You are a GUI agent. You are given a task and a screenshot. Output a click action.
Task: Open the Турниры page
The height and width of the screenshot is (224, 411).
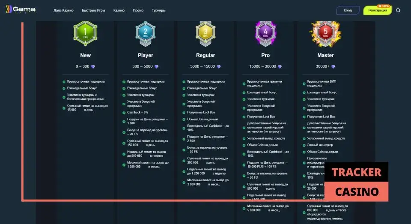pos(159,10)
